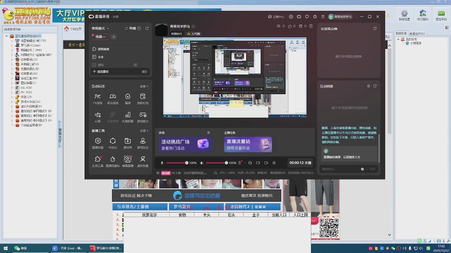This screenshot has height=253, width=451.
Task: Open the 游戏玩法 joystick icon
Action: (143, 143)
